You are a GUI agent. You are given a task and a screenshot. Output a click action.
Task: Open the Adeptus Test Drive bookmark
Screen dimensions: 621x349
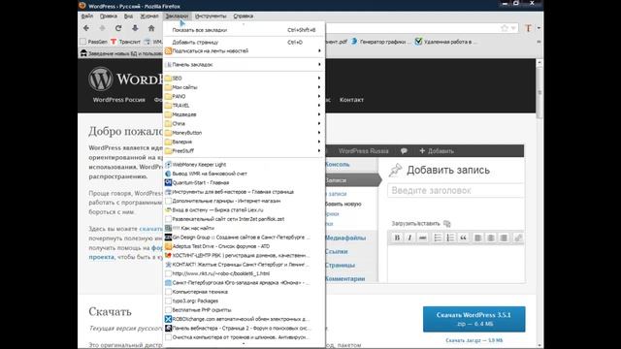(243, 246)
